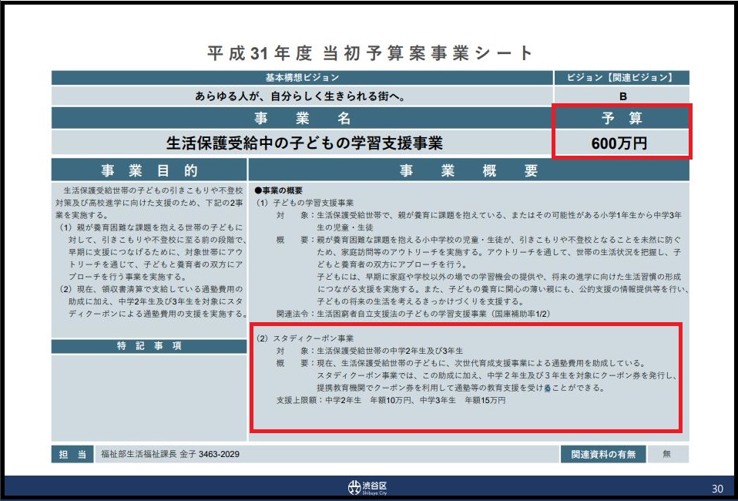Select the slide title 平成31年度 当初予算案事業シート

click(x=370, y=53)
